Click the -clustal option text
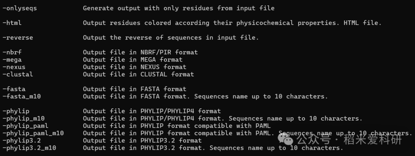Screen dimensions: 415x156 18,74
